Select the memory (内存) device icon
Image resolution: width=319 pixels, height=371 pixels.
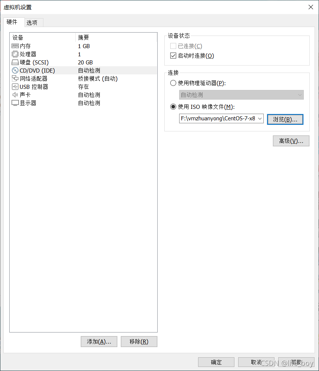pyautogui.click(x=15, y=46)
